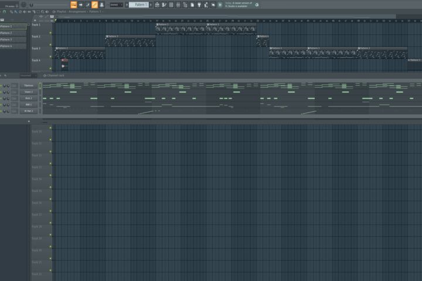Viewport: 422px width, 281px height.
Task: Mute Track 4 using its green dot
Action: (x=50, y=68)
